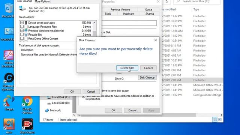
Task: Click OK in Disk Cleanup window
Action: click(x=72, y=91)
